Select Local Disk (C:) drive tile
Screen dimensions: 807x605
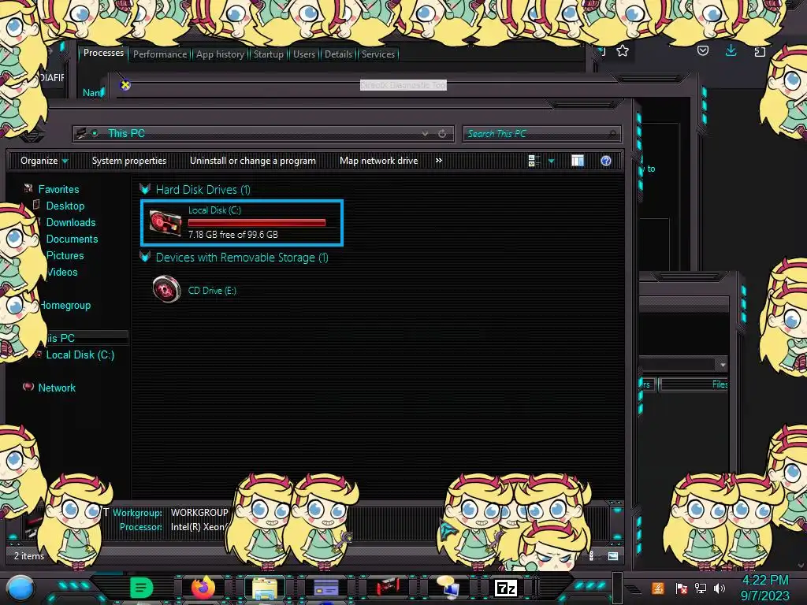pos(241,223)
